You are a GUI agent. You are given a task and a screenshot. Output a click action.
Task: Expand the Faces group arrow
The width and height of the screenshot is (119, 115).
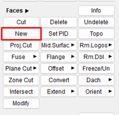27,11
